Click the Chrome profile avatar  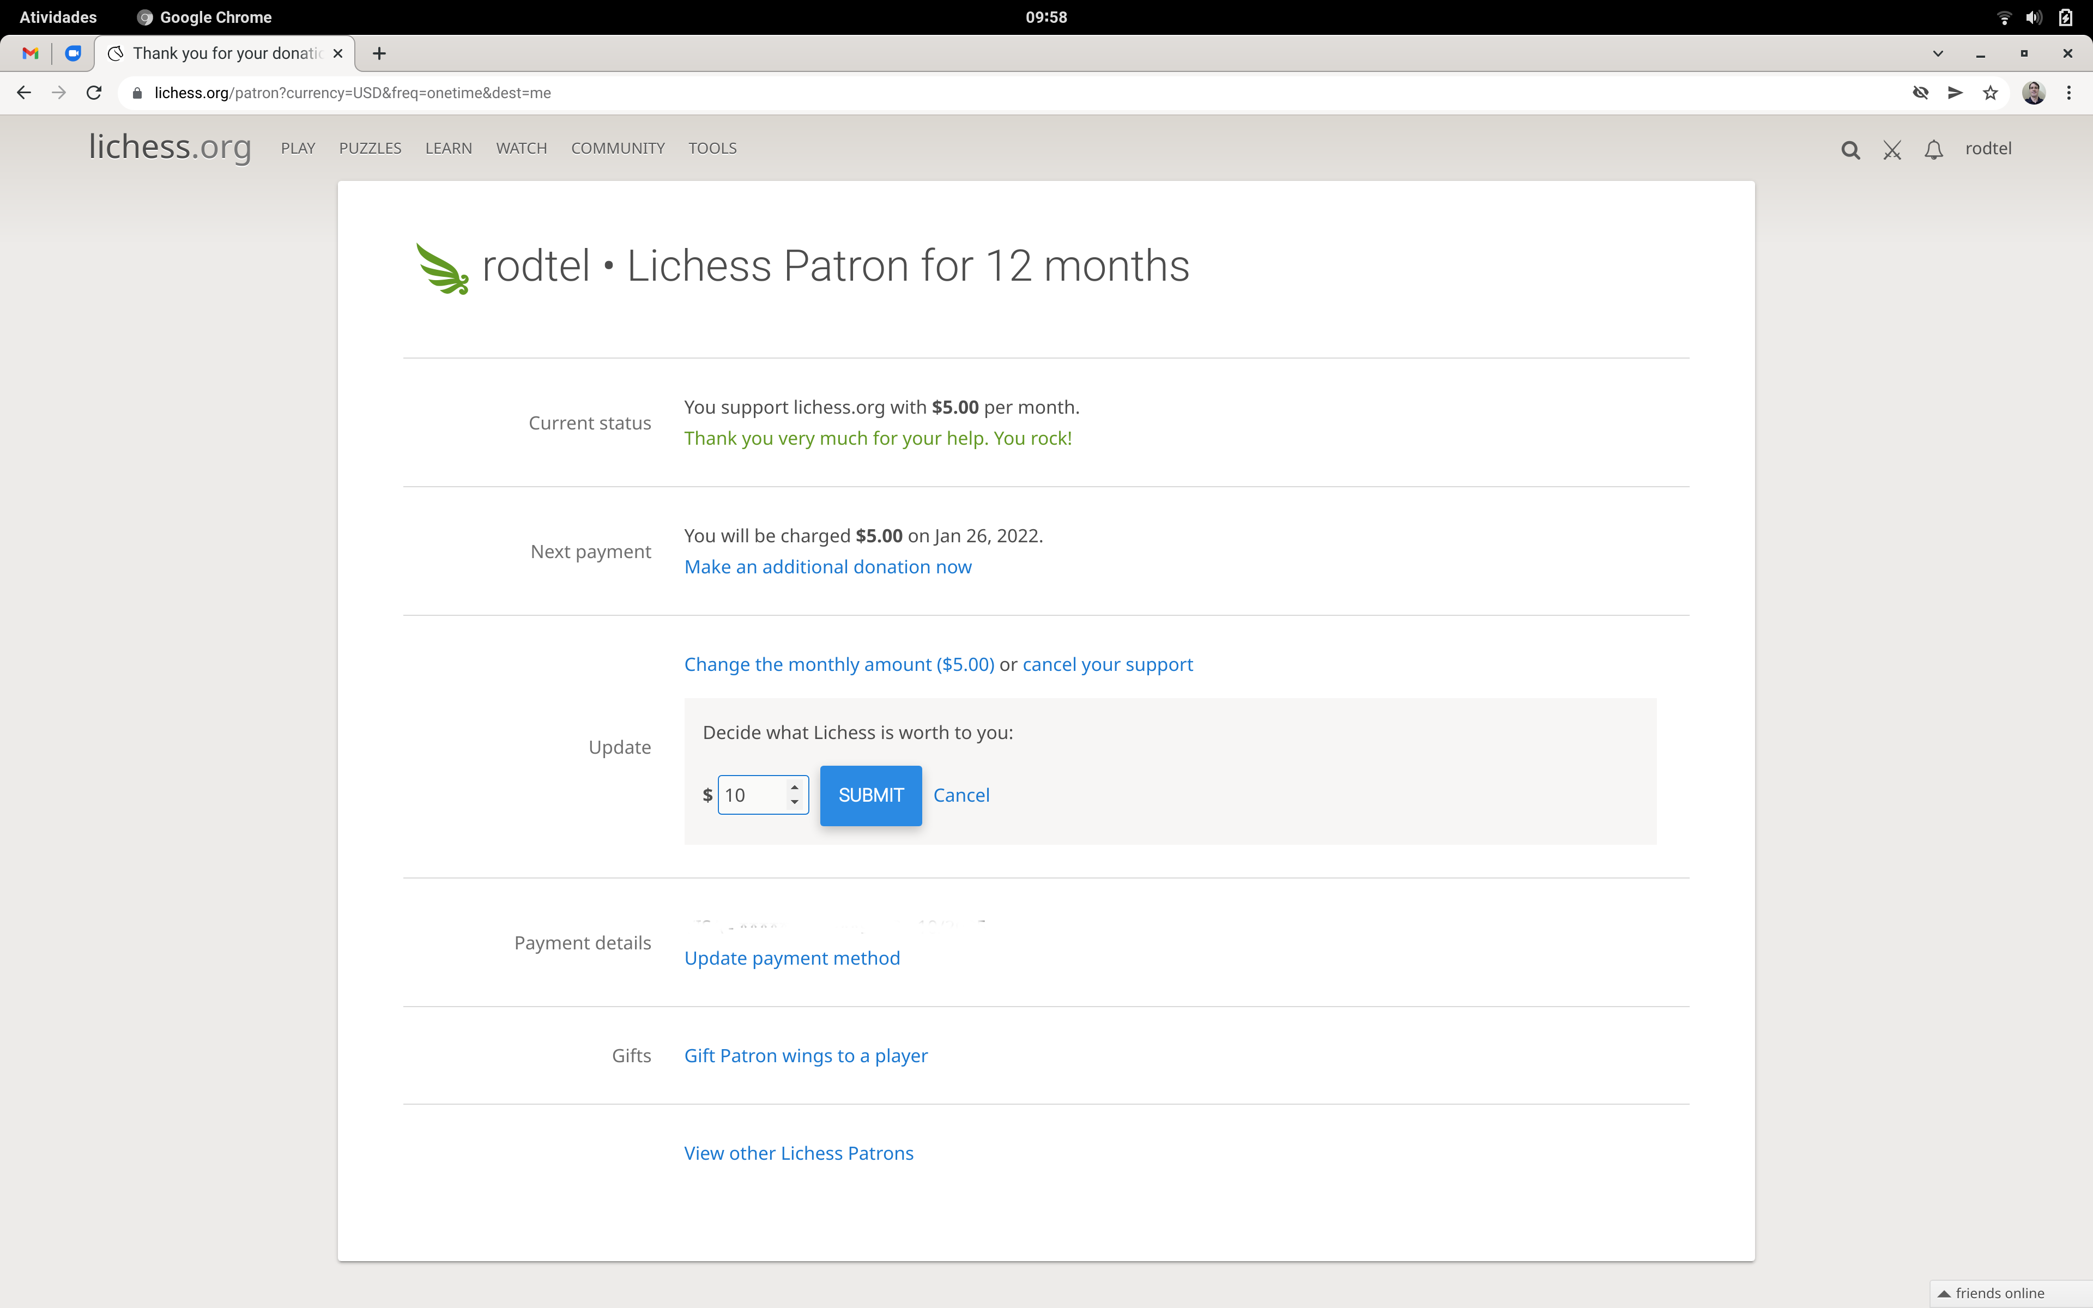(2034, 93)
